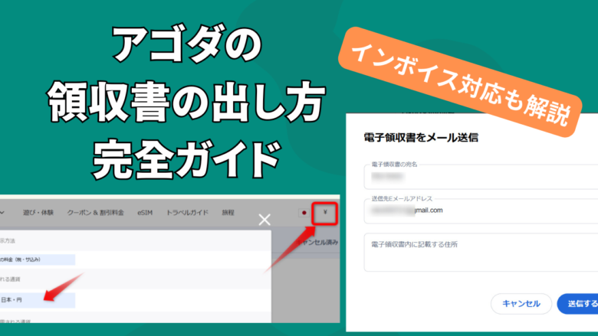Open トラベルガイド menu item

[x=187, y=213]
